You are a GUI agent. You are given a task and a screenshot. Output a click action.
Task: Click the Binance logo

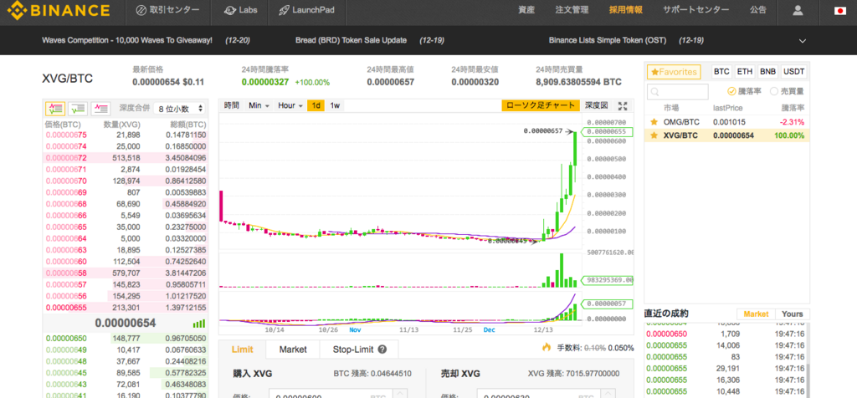click(x=59, y=10)
